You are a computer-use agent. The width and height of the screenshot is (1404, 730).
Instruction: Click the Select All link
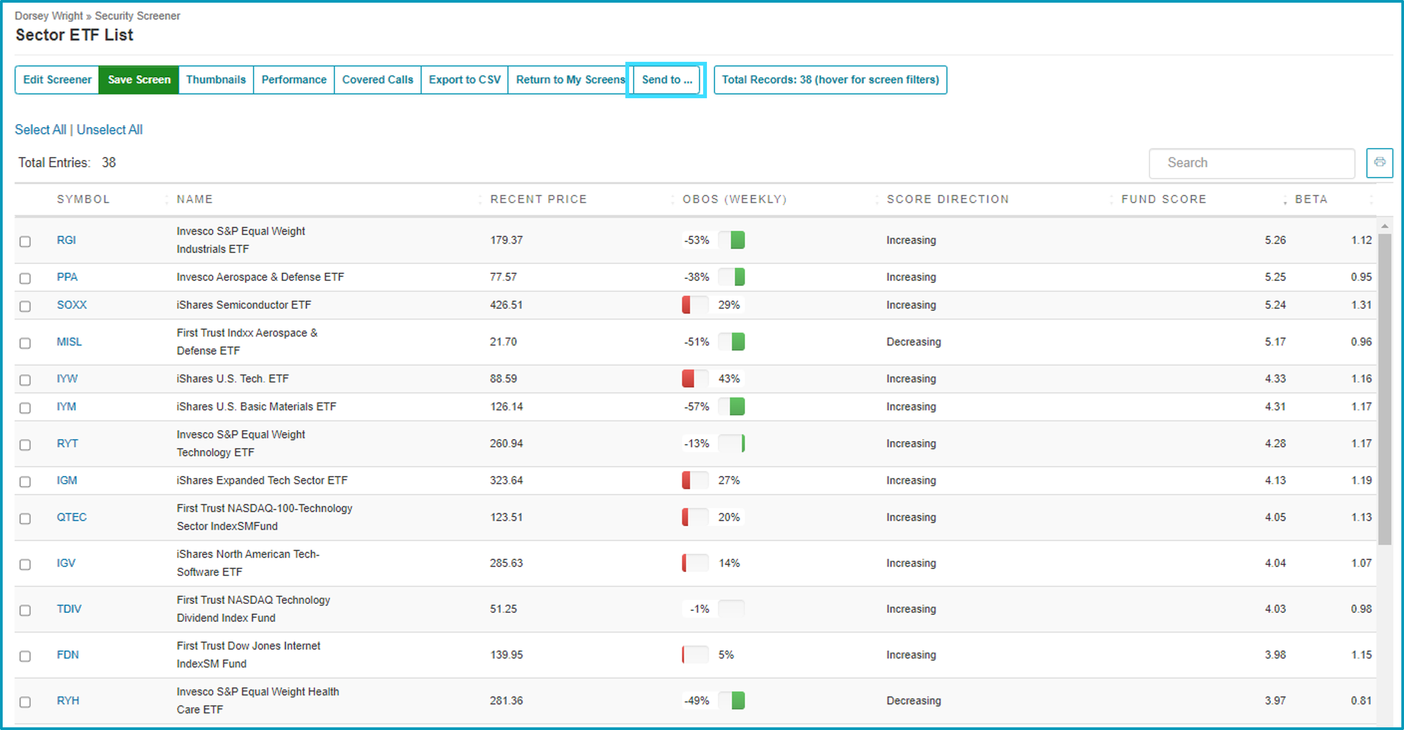40,130
